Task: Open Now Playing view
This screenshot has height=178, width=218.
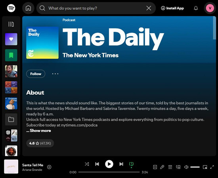Action: point(155,167)
